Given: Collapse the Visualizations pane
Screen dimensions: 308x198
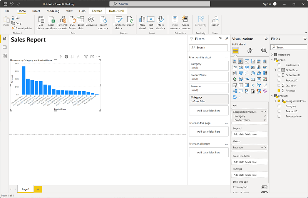Looking at the screenshot, I should point(266,39).
